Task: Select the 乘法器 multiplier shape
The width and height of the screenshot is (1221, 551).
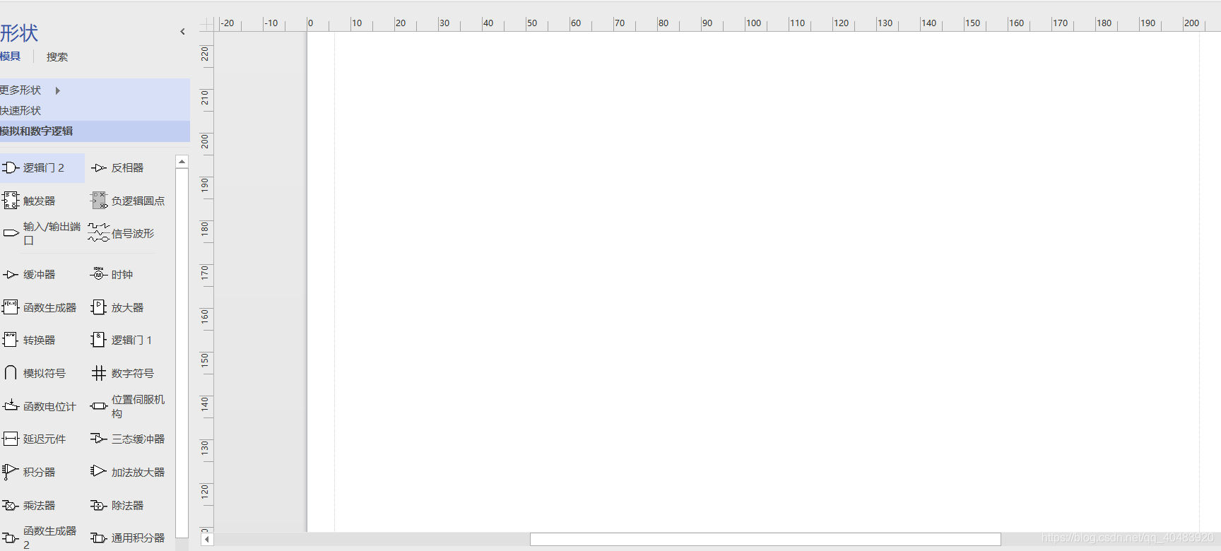Action: coord(29,505)
